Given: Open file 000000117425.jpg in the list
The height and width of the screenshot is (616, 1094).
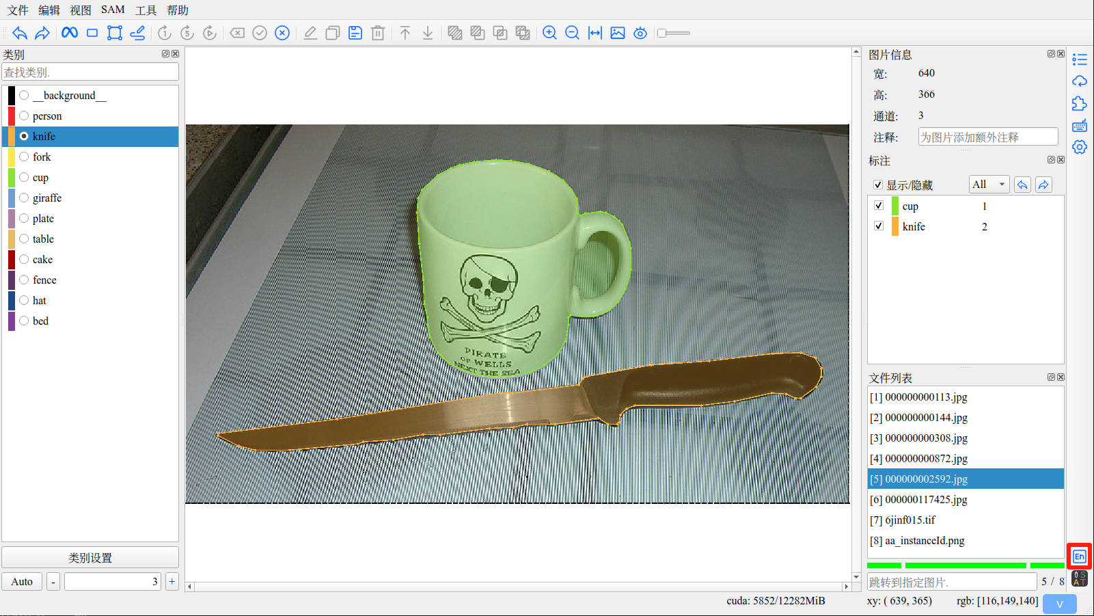Looking at the screenshot, I should click(x=966, y=499).
